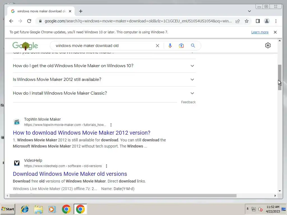The width and height of the screenshot is (287, 215).
Task: Open Chrome profile avatar
Action: point(267,21)
